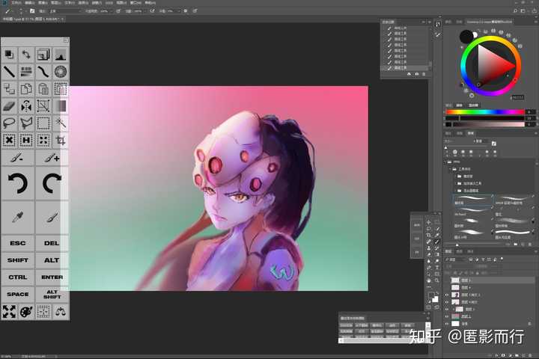Screen dimensions: 539x359
Task: Select the highlighted brush stroke preset thumbnail
Action: tap(472, 200)
